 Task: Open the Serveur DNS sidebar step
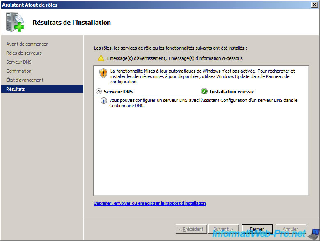tap(19, 62)
